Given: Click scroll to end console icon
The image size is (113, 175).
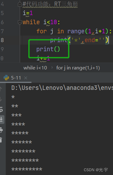Looking at the screenshot, I should click(1, 119).
